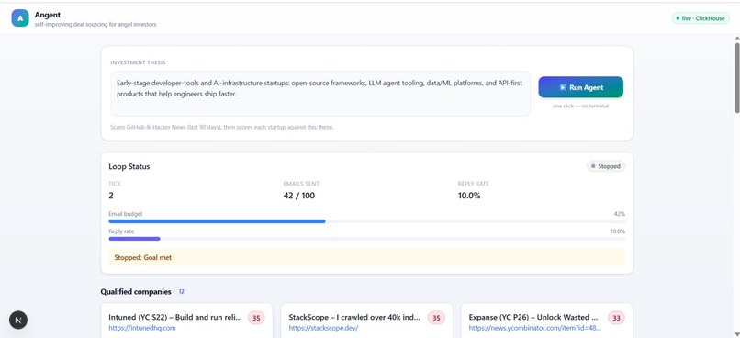This screenshot has width=740, height=338.
Task: Click the Intuned score badge 35
Action: (x=256, y=318)
